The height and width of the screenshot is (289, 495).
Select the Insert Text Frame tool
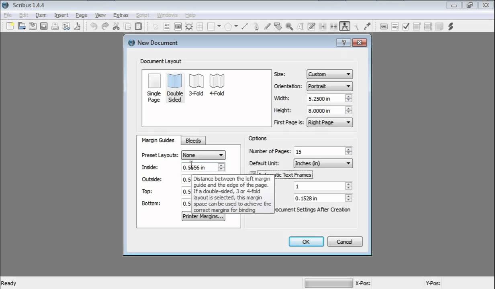pos(167,26)
